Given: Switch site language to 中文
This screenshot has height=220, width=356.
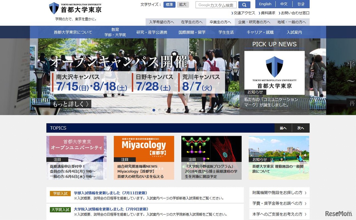Looking at the screenshot, I should click(284, 4).
